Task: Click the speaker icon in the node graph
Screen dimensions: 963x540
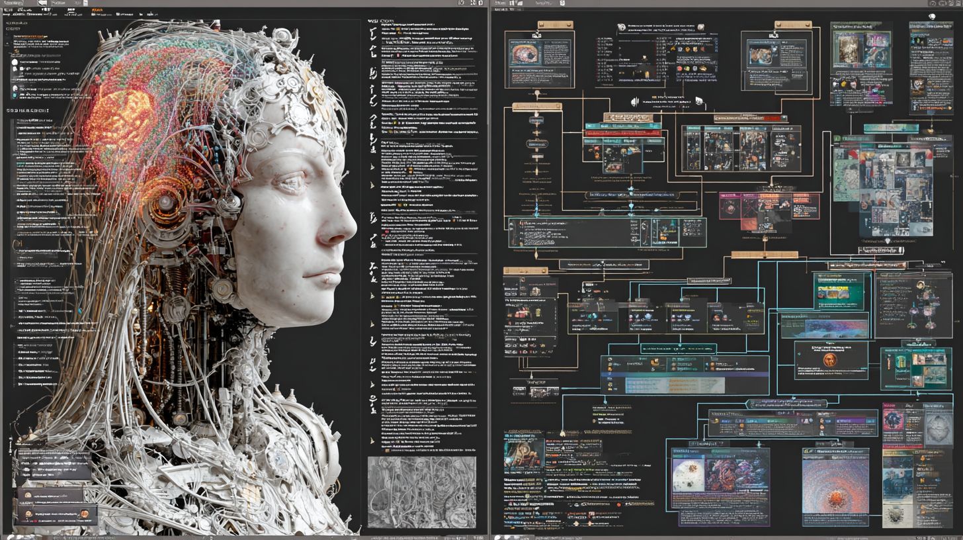Action: coord(634,101)
